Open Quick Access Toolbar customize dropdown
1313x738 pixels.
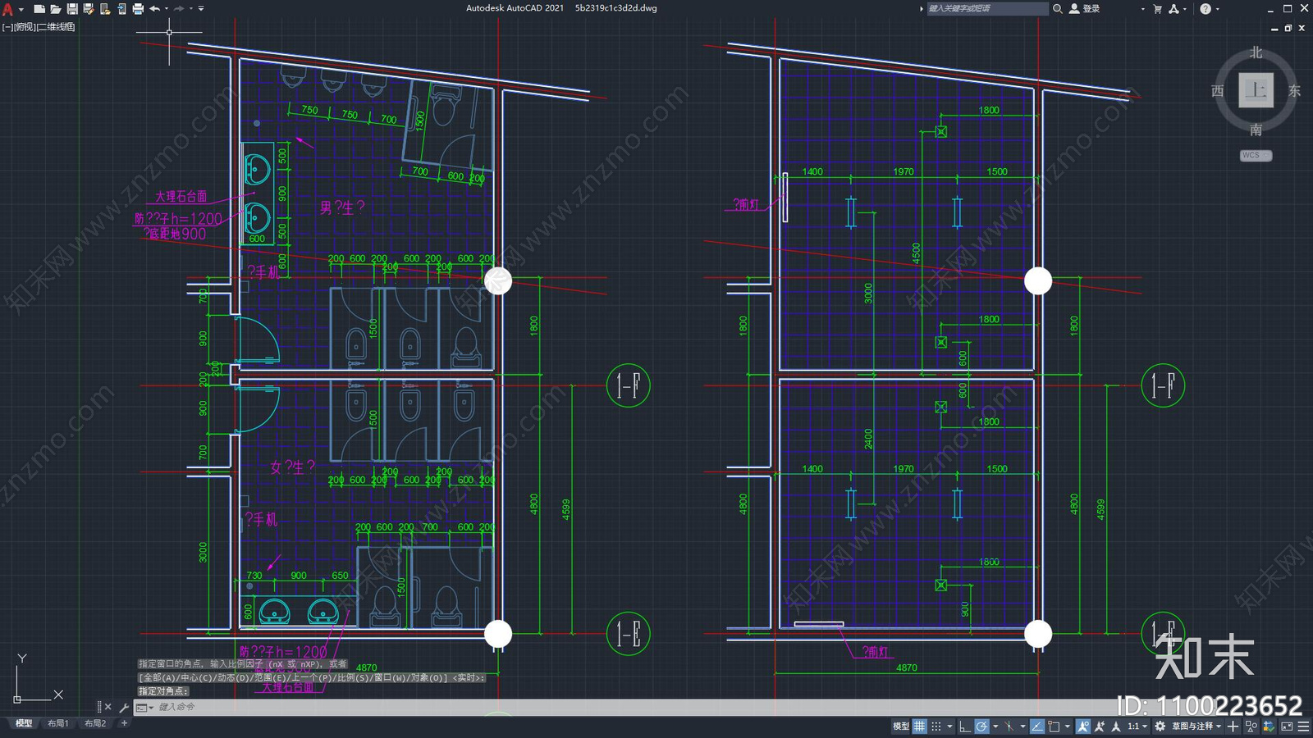tap(201, 9)
